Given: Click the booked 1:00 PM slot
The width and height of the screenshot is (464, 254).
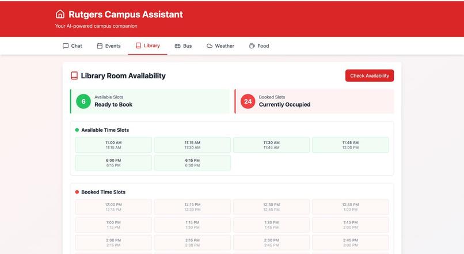Looking at the screenshot, I should (x=113, y=225).
